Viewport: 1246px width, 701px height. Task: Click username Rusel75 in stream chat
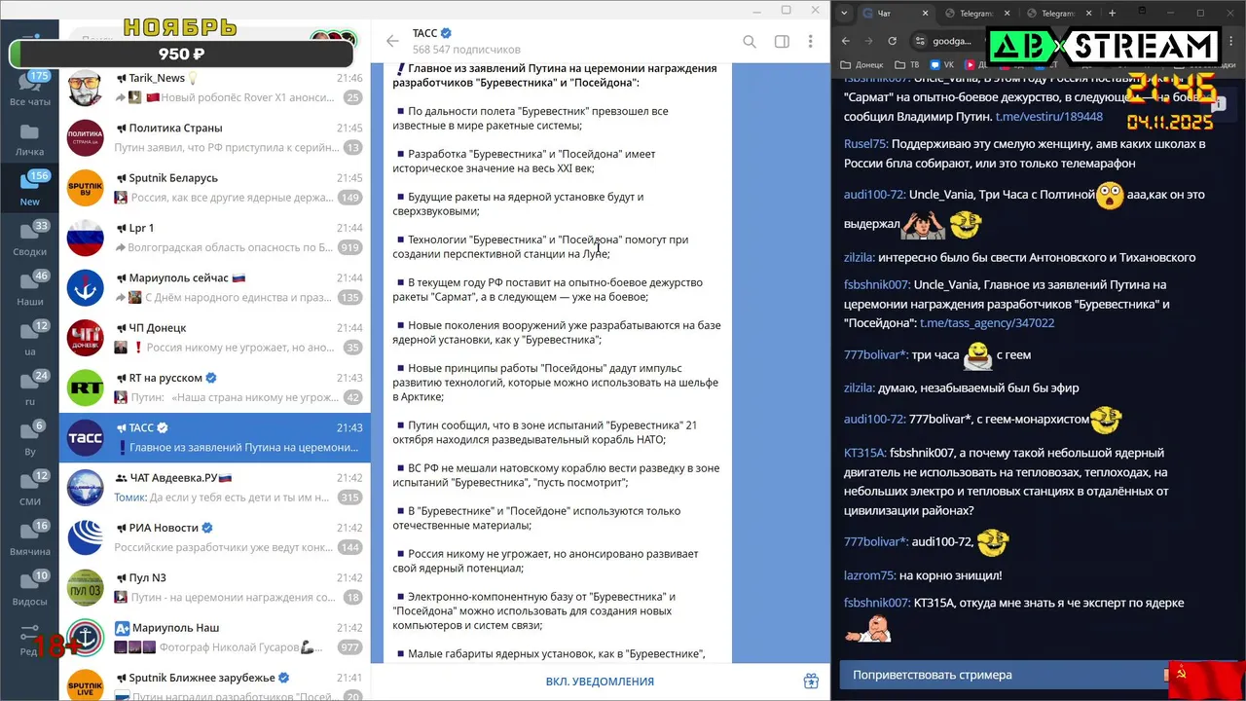tap(864, 143)
